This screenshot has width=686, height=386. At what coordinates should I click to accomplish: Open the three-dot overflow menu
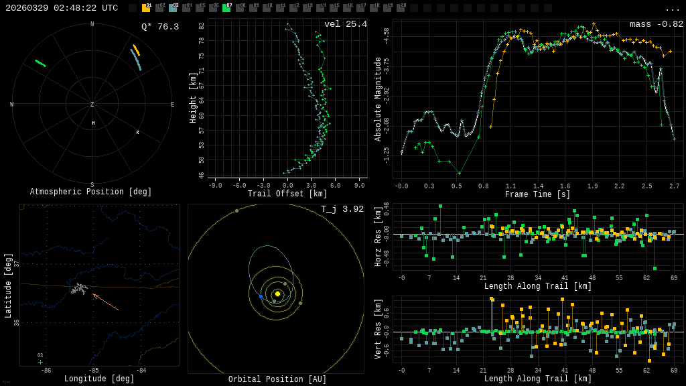pos(673,9)
